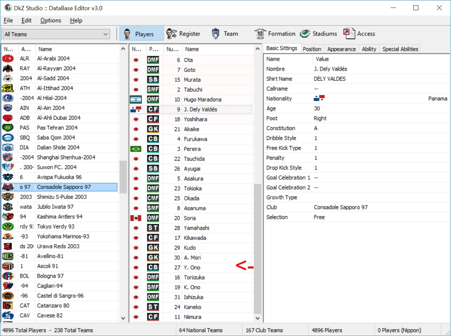The height and width of the screenshot is (336, 451).
Task: Switch to the Position tab
Action: point(312,49)
